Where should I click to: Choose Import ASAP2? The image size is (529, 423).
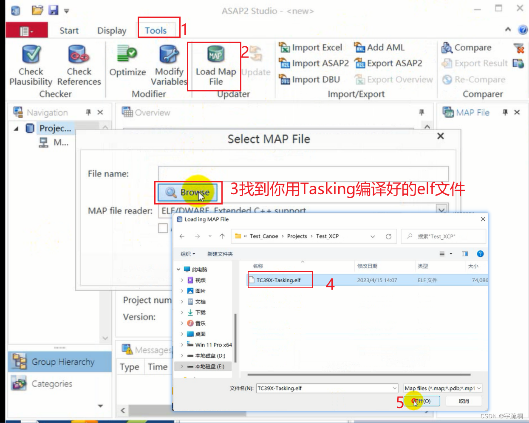coord(314,63)
